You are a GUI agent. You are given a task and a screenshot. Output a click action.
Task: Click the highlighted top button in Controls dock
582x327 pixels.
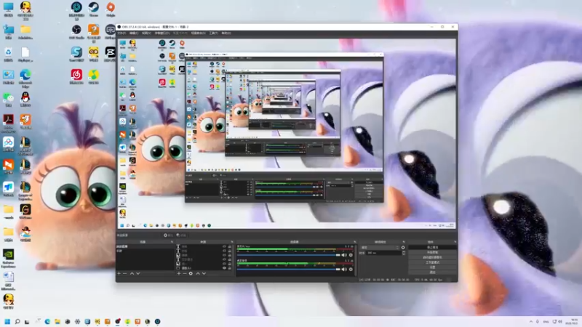(433, 247)
